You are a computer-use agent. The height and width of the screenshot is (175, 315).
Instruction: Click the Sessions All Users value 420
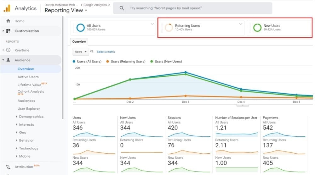(173, 128)
